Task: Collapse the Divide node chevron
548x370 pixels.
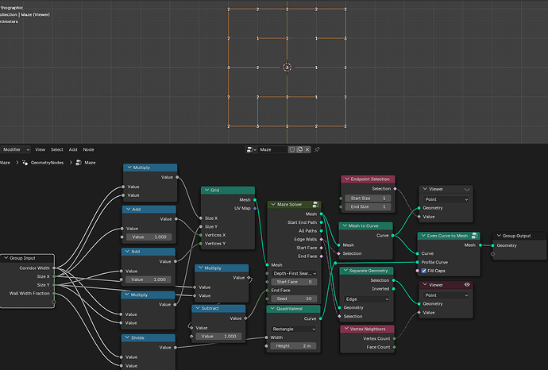Action: point(127,338)
